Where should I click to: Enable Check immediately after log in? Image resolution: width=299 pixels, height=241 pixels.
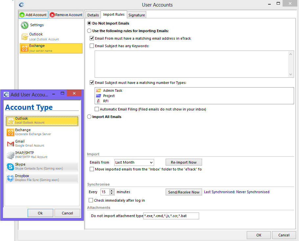pos(91,200)
